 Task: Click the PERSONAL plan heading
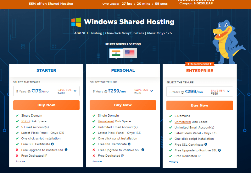point(123,70)
